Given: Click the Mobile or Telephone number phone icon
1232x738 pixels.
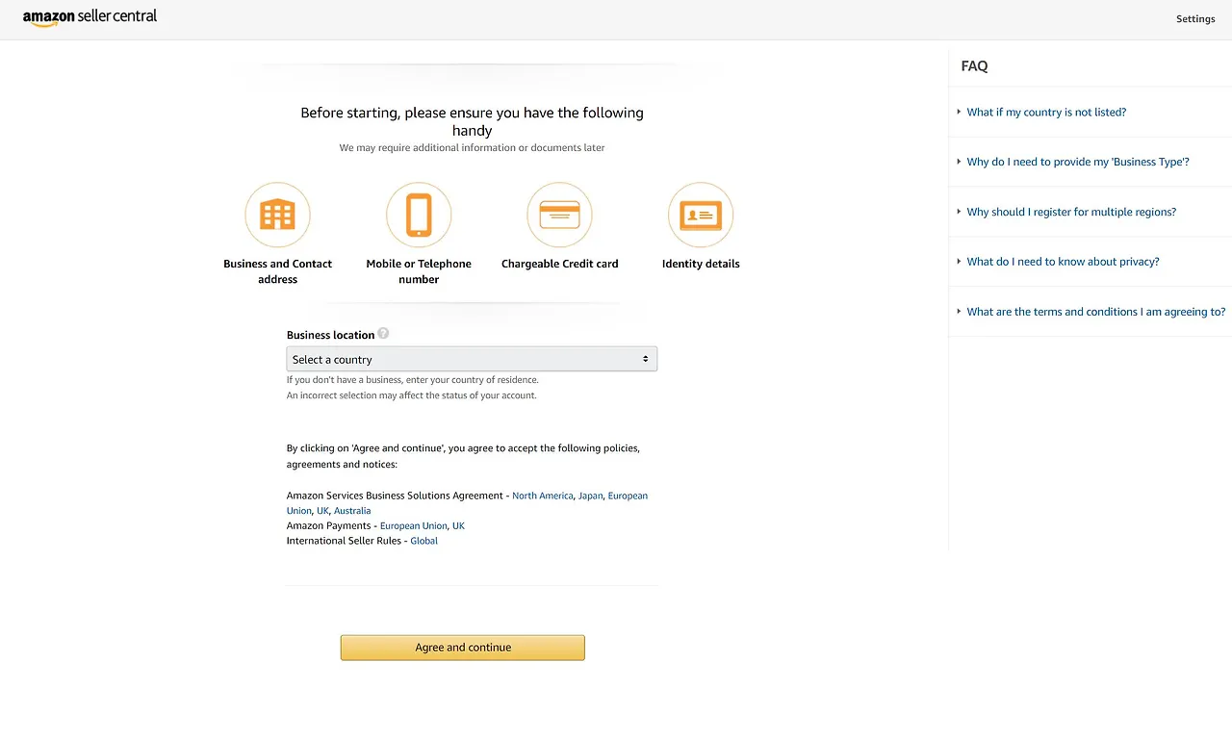Looking at the screenshot, I should click(x=419, y=215).
